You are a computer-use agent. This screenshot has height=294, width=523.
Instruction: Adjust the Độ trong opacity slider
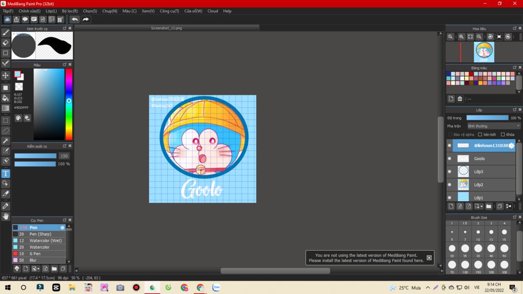click(x=487, y=118)
